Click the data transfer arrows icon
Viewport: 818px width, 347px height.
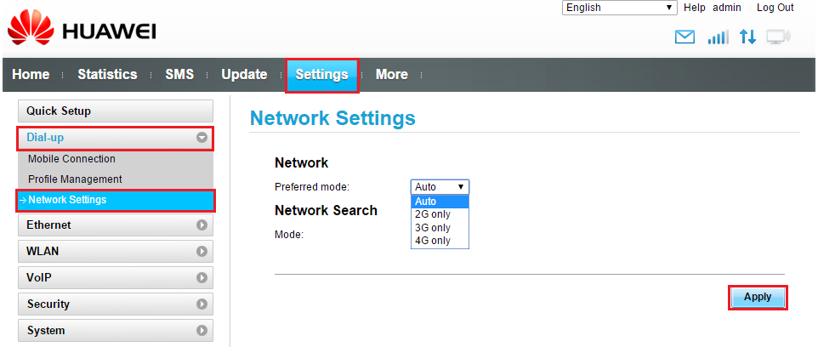[x=747, y=37]
